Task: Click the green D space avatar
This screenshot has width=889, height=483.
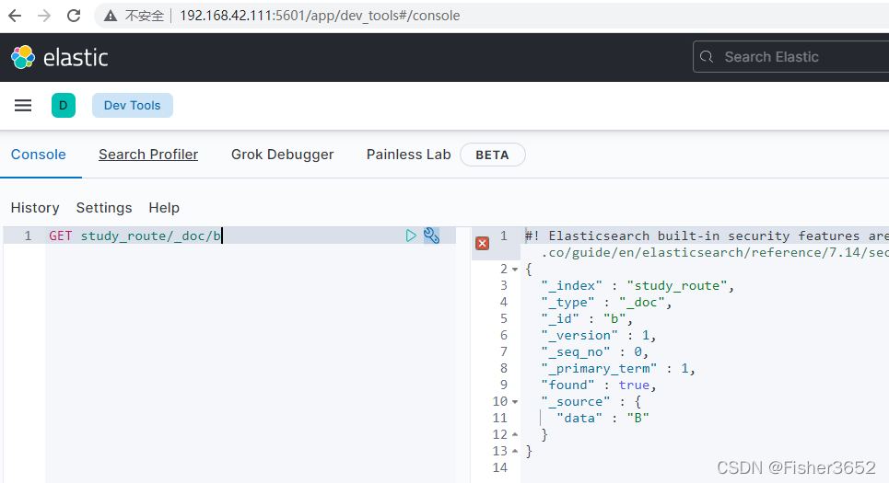Action: pyautogui.click(x=64, y=105)
